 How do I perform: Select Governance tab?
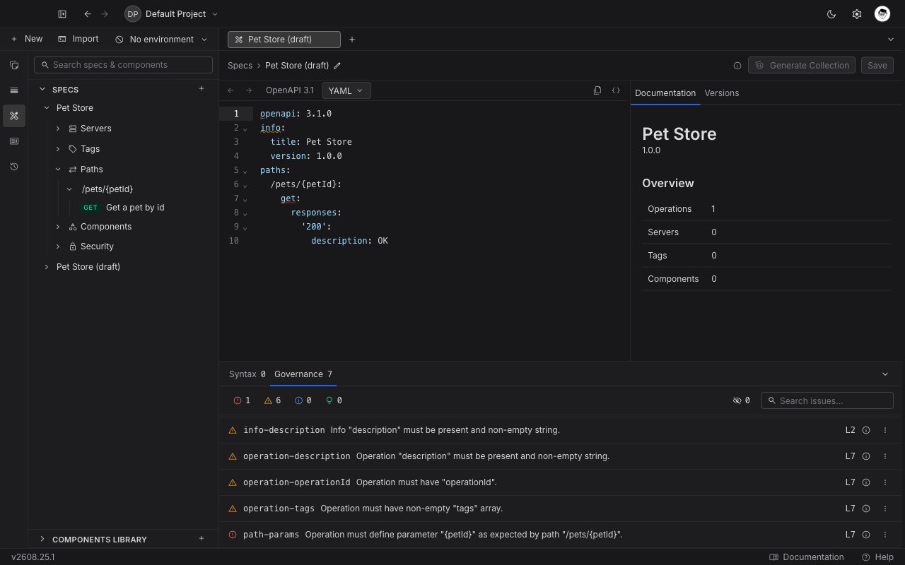click(303, 374)
